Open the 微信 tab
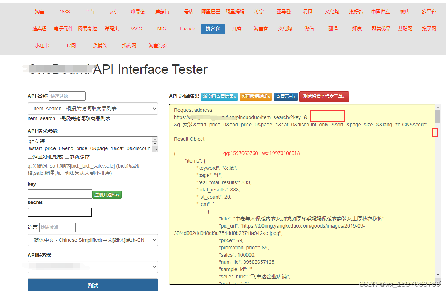Image resolution: width=446 pixels, height=291 pixels. pos(309,29)
